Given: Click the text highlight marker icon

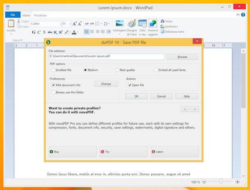Looking at the screenshot, I should 66,32.
